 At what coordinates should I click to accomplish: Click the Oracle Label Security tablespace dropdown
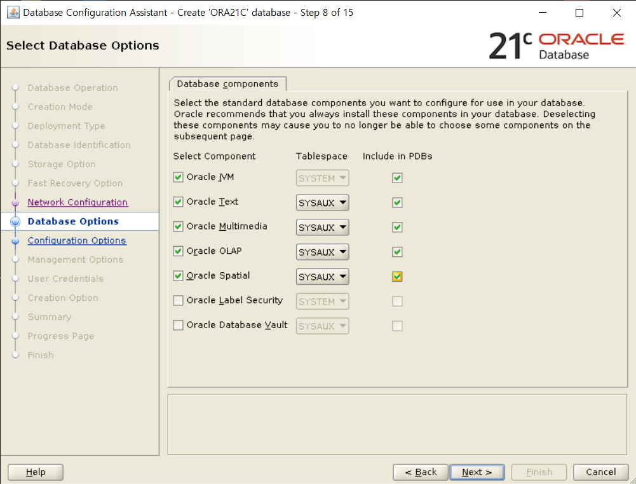coord(323,301)
